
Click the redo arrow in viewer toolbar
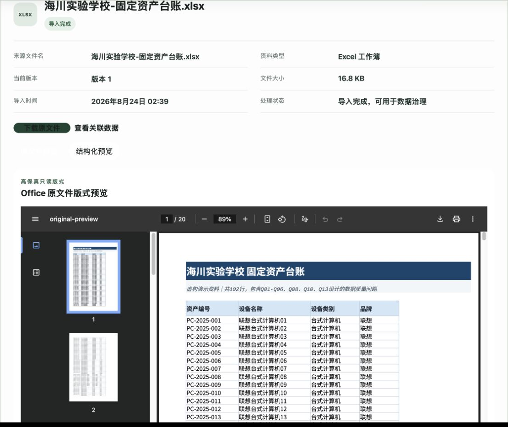coord(340,219)
